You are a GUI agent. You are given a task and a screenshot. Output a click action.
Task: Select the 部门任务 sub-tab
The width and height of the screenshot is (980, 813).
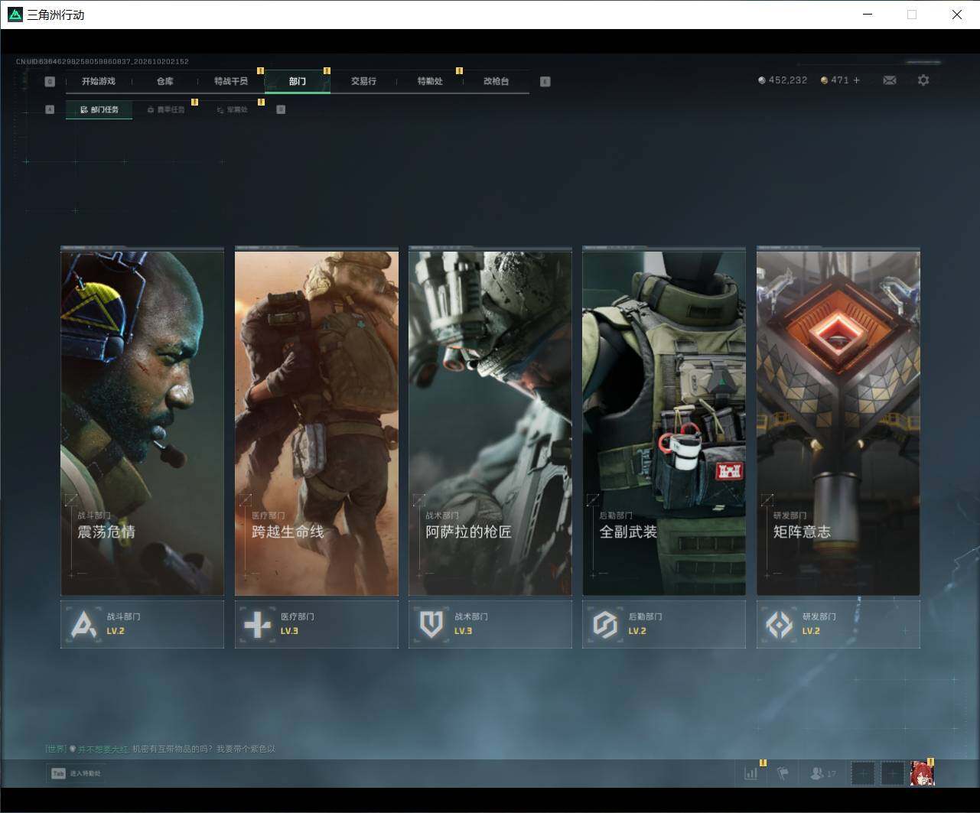coord(99,109)
